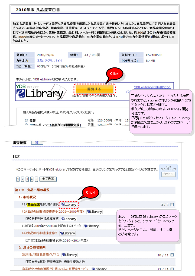Tick the checkbox next to 10 / 11

pyautogui.click(x=172, y=255)
